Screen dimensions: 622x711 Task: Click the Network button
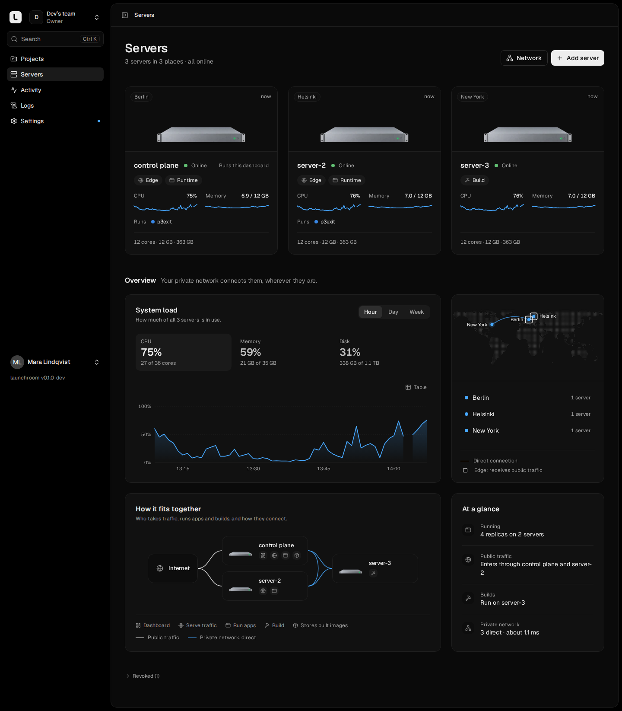pyautogui.click(x=524, y=58)
